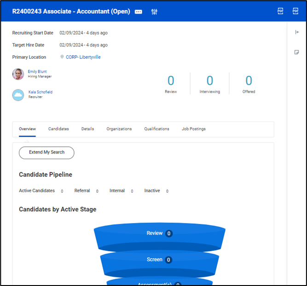Open Emily Blunt hiring manager link

pos(37,72)
